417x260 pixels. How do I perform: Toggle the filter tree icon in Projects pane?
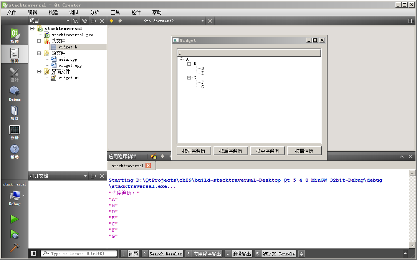(76, 20)
